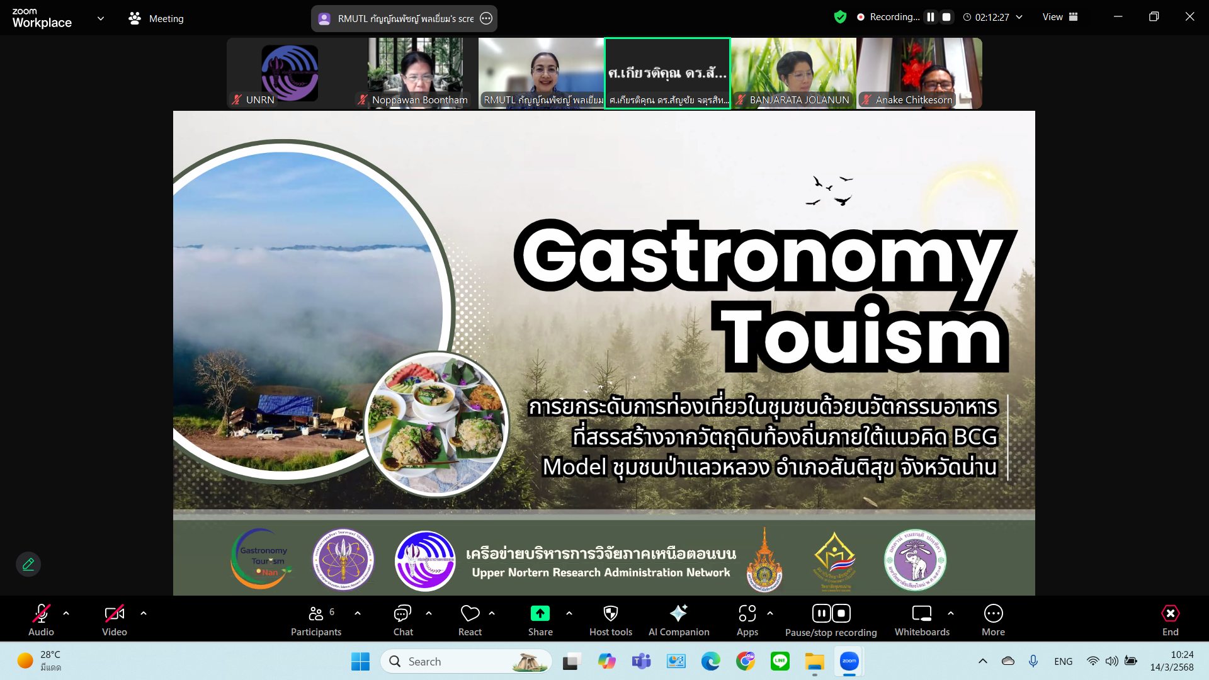
Task: Open the Participants list
Action: point(316,620)
